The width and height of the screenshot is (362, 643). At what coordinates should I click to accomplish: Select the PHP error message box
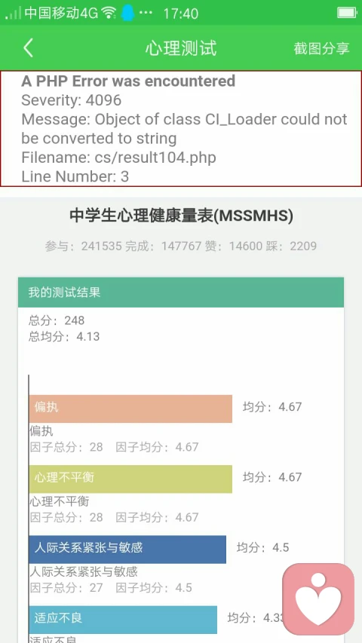coord(181,129)
